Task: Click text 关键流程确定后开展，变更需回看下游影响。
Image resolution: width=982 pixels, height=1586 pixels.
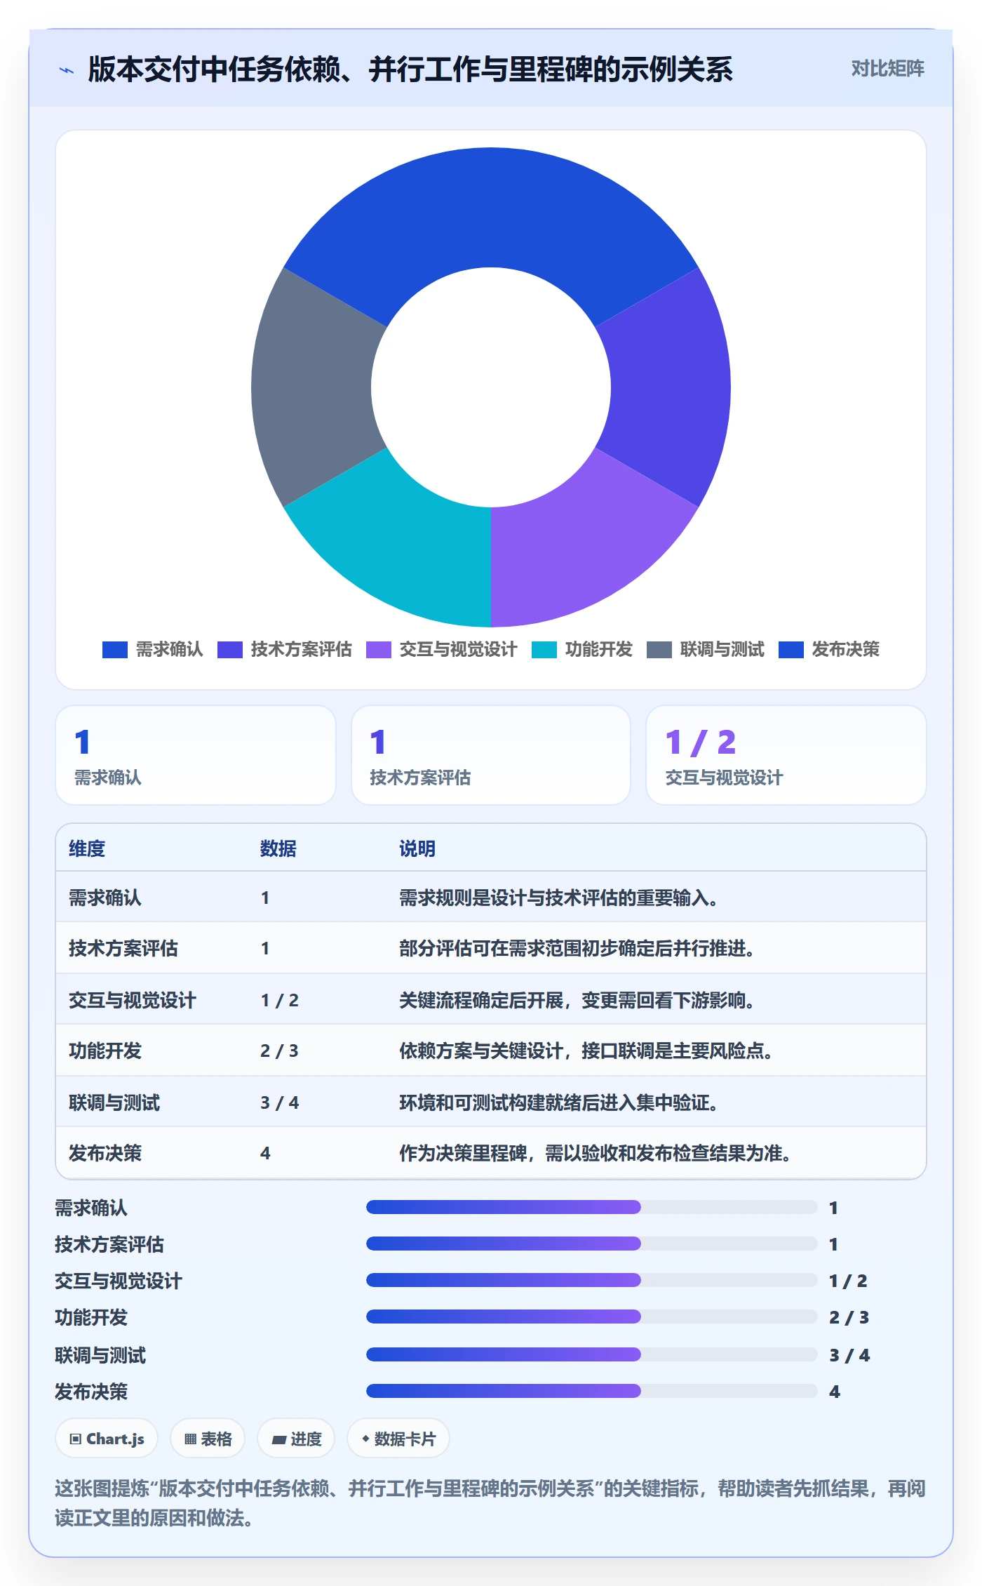Action: tap(577, 1000)
